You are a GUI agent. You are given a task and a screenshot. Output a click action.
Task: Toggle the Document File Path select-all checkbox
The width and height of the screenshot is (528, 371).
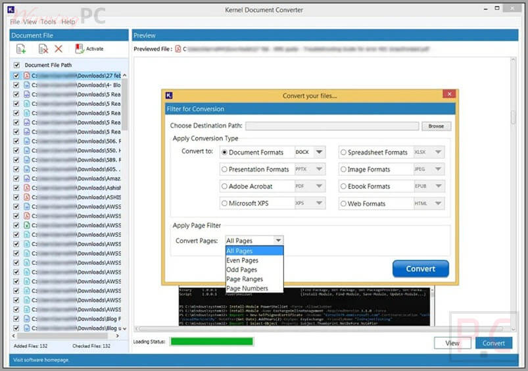coord(16,65)
